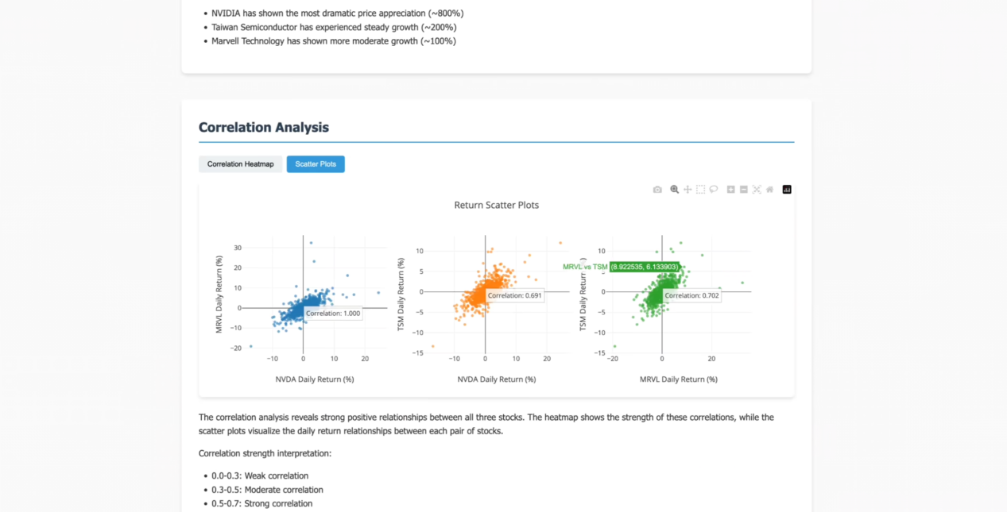The width and height of the screenshot is (1007, 512).
Task: Click the Return Scatter Plots chart title
Action: coord(496,205)
